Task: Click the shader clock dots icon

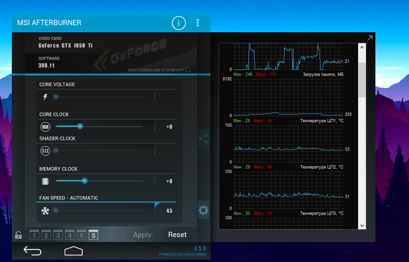Action: [x=46, y=151]
